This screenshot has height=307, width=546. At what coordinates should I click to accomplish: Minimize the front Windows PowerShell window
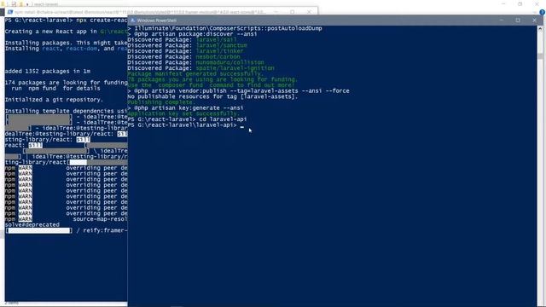coord(502,20)
